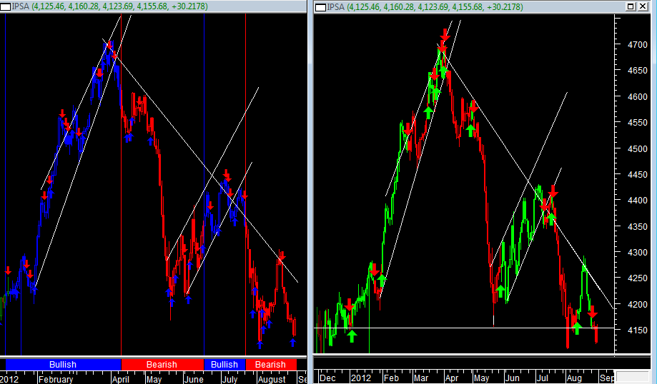Click the 2012 label on right chart axis

click(x=361, y=378)
